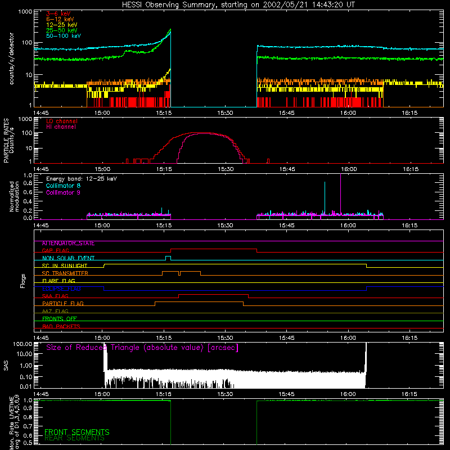This screenshot has height=450, width=450.
Task: Choose the Collimator 9 legend label
Action: 63,192
